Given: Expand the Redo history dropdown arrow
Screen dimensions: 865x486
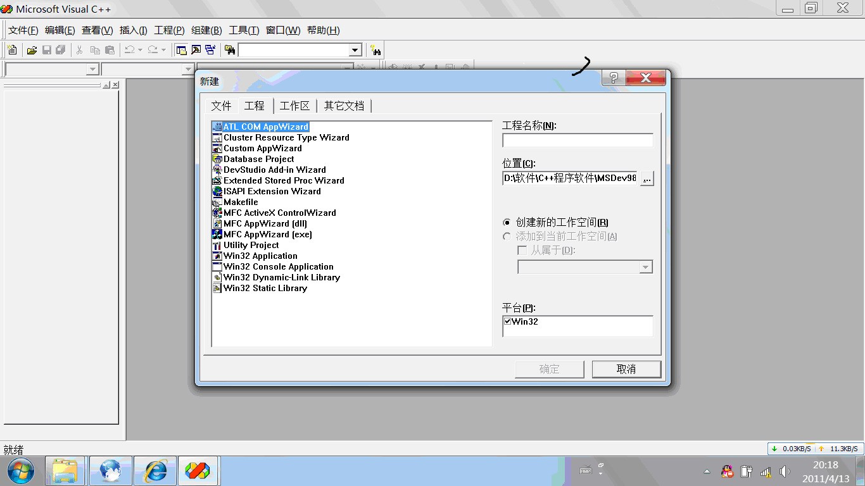Looking at the screenshot, I should tap(163, 50).
